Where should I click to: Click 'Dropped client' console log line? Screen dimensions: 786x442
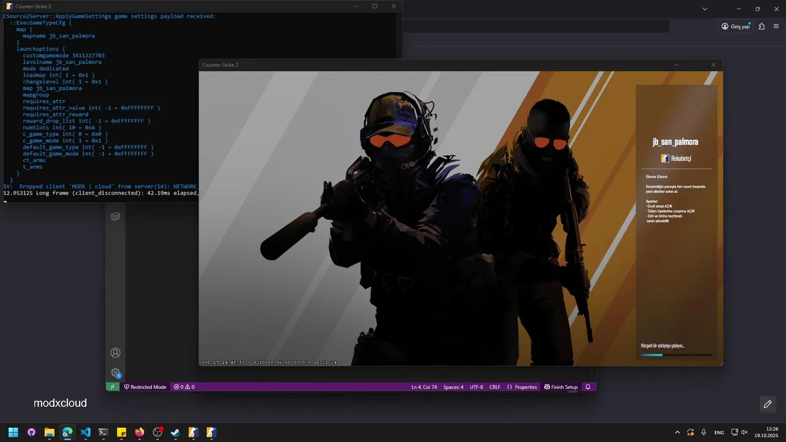(99, 186)
